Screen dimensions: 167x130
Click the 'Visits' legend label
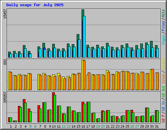(x=163, y=64)
